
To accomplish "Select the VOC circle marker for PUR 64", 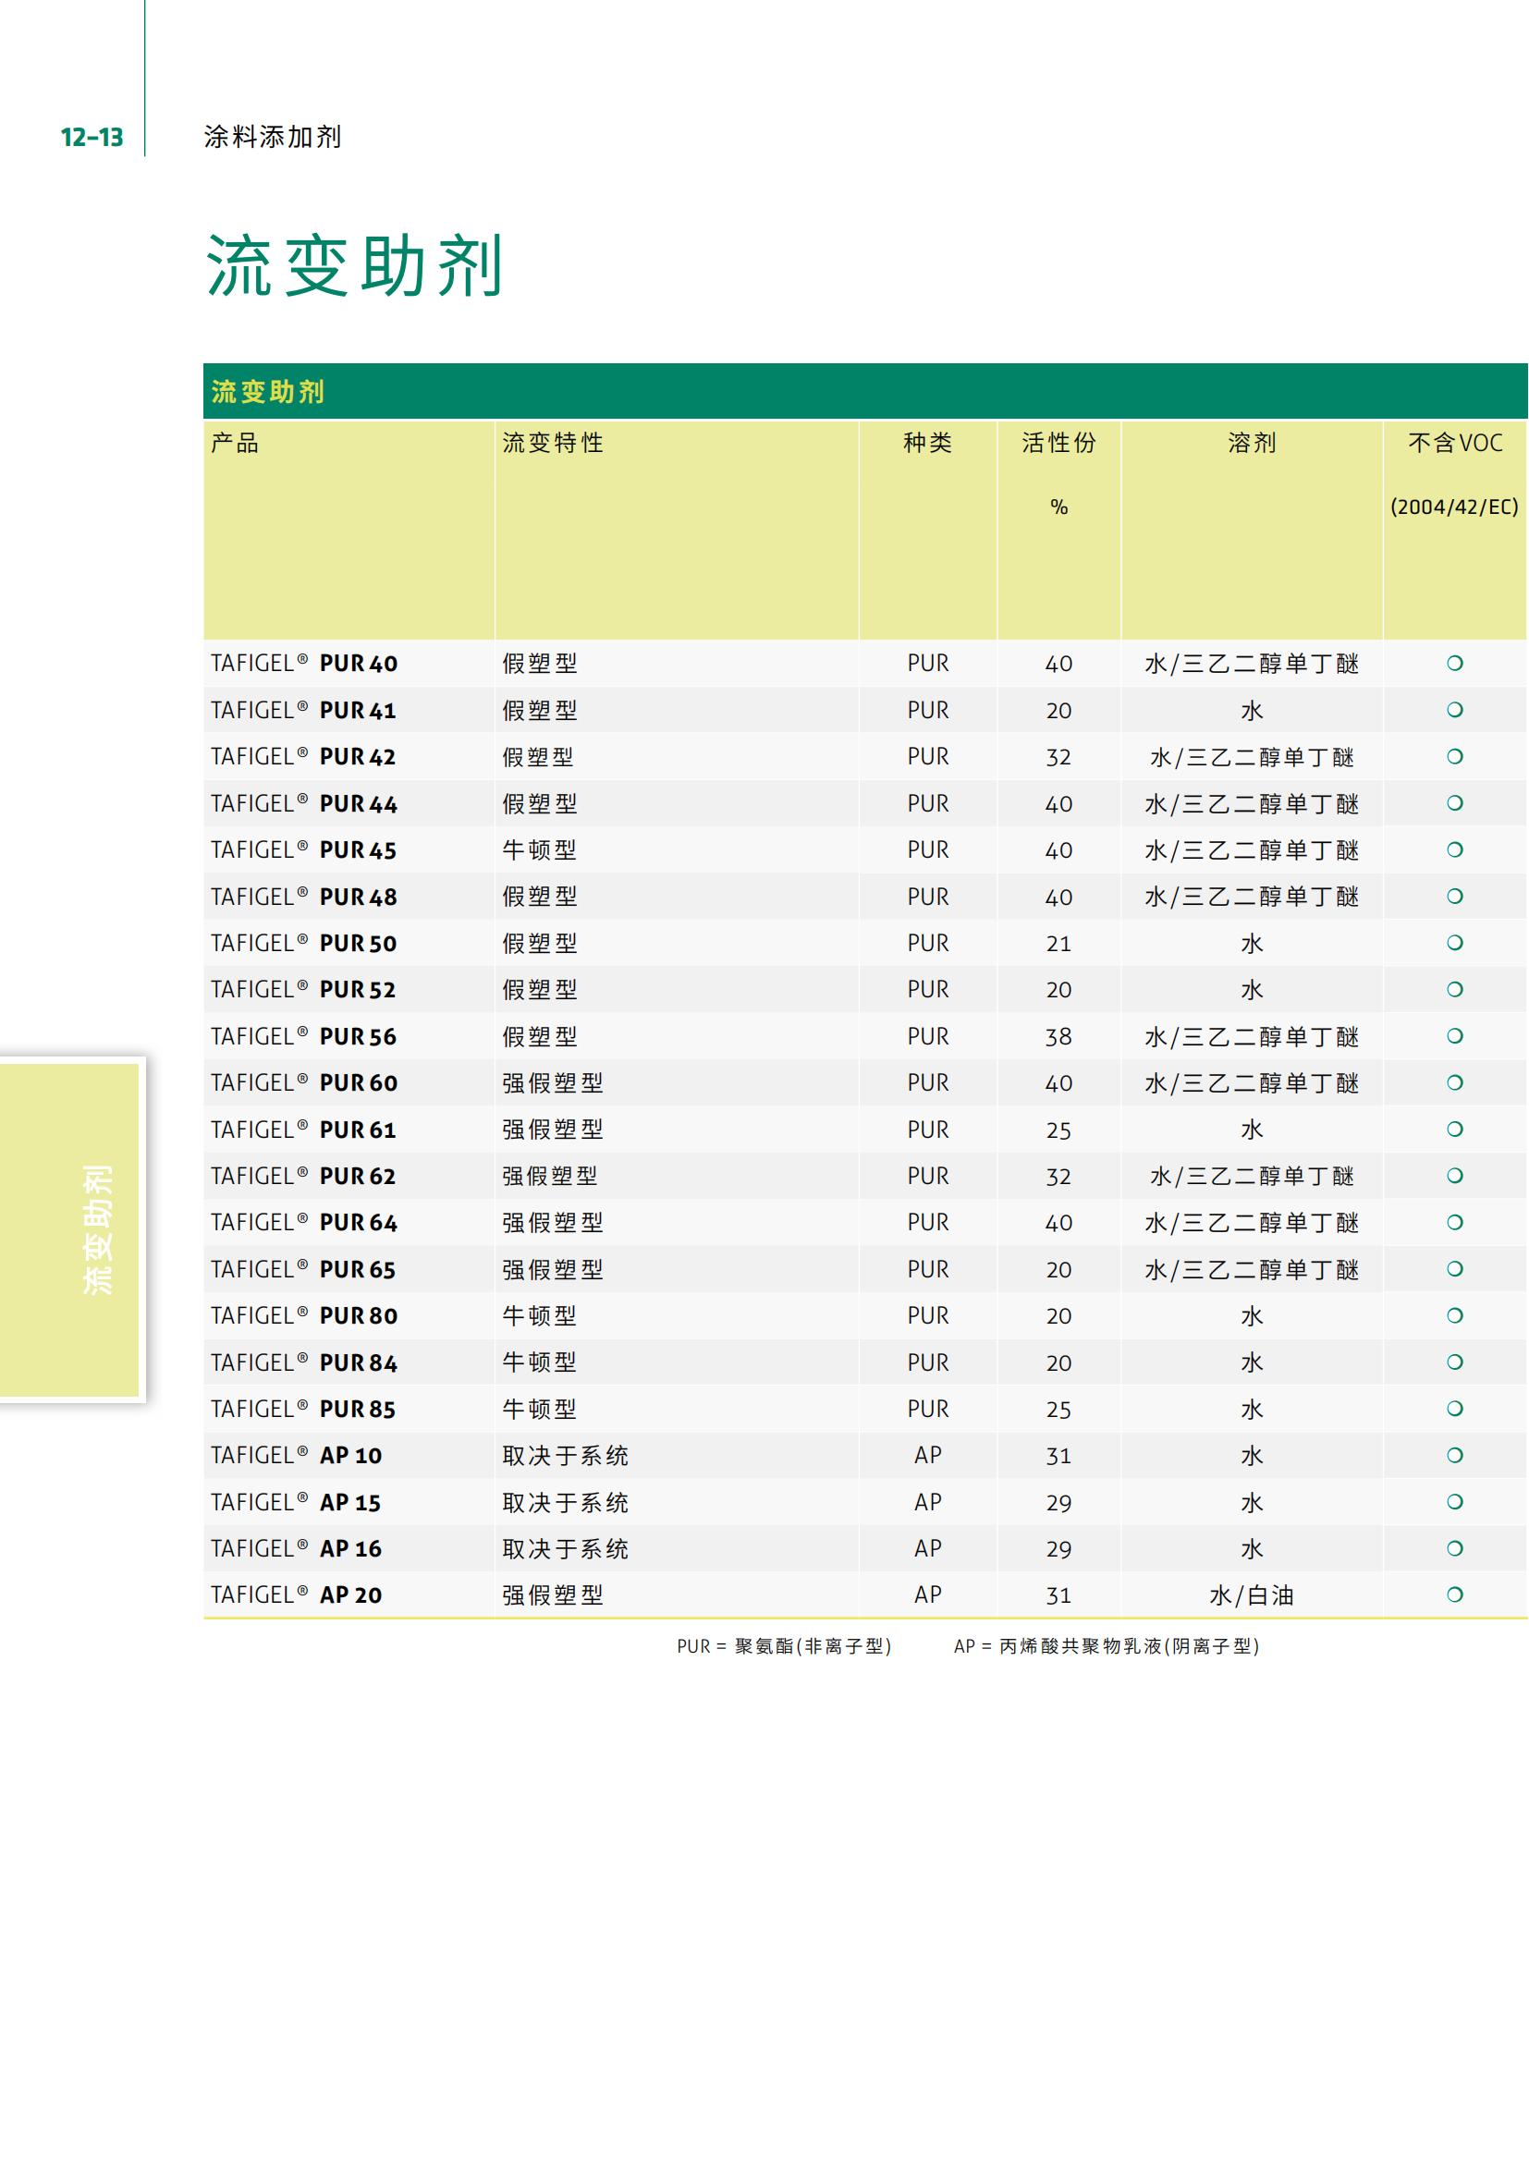I will click(1455, 1222).
